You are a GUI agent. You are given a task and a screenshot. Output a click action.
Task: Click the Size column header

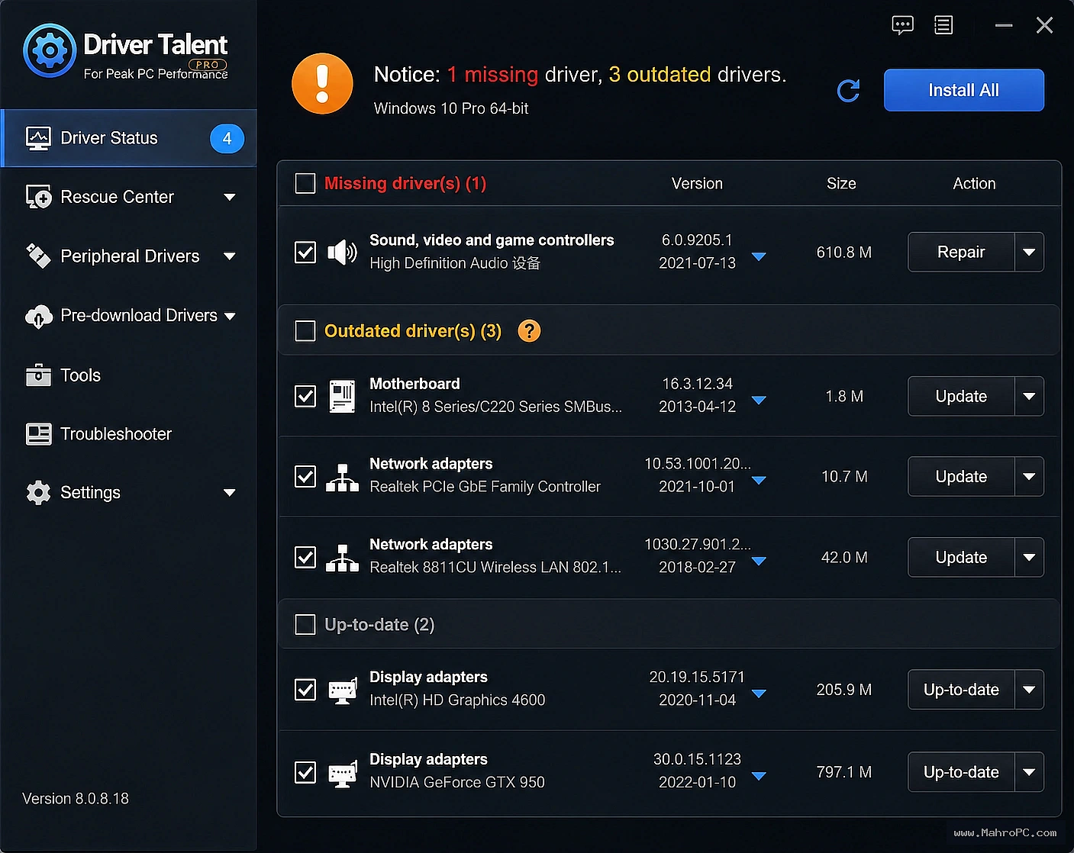coord(841,183)
